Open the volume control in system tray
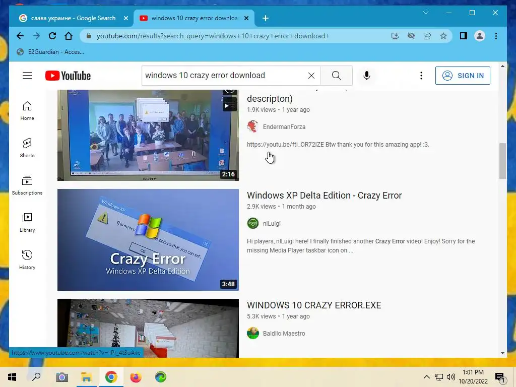Image resolution: width=516 pixels, height=387 pixels. pyautogui.click(x=451, y=377)
